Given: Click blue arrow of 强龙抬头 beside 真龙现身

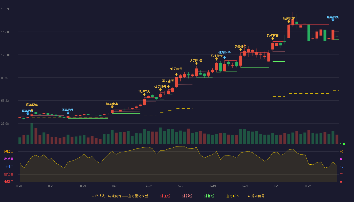Looking at the screenshot, I should point(28,114).
